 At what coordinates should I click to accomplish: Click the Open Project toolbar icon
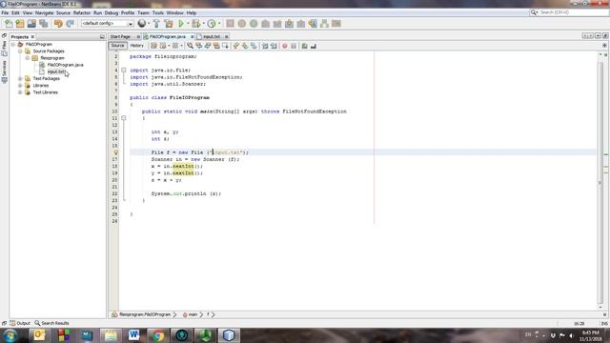click(31, 24)
